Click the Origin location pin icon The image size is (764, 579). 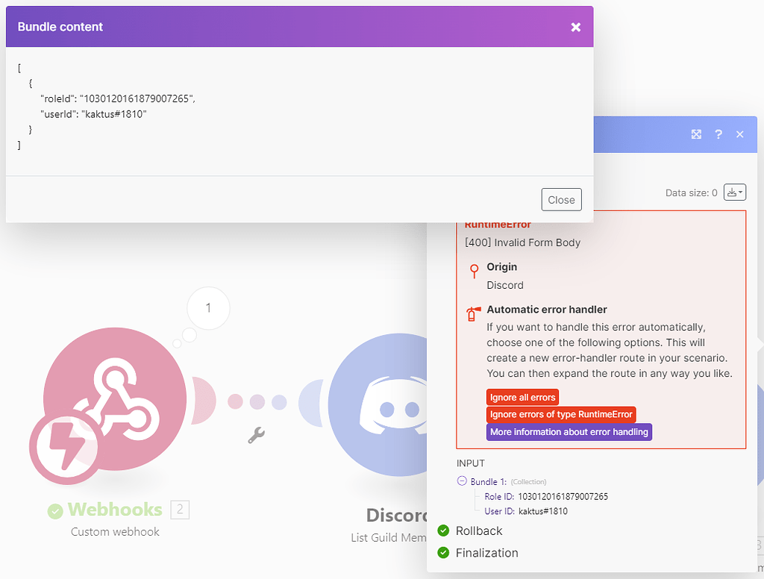point(475,272)
